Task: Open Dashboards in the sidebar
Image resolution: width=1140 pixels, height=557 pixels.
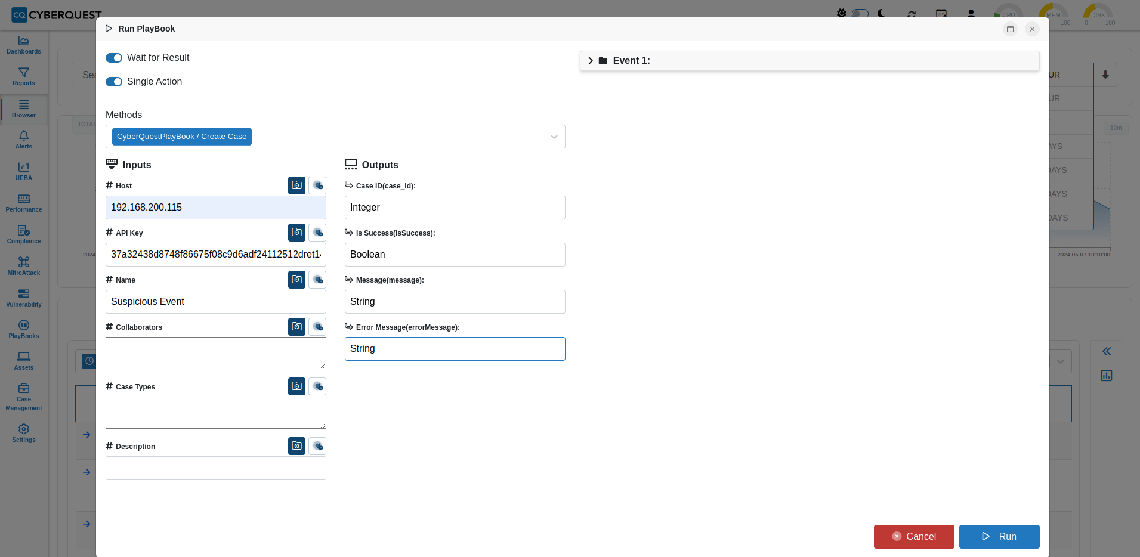Action: click(x=24, y=45)
